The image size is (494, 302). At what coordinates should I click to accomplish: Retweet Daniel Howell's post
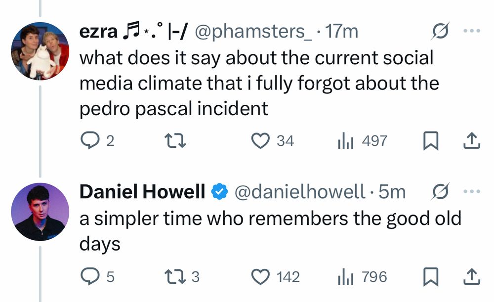(x=176, y=276)
